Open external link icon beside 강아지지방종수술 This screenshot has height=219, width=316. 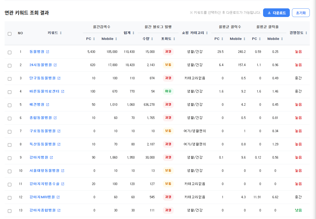point(63,184)
